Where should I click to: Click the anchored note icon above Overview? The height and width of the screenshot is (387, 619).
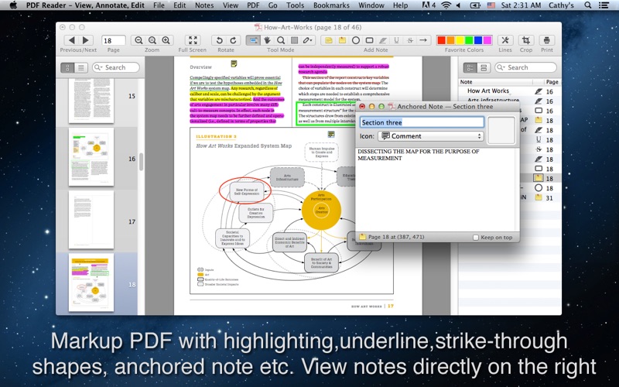tap(234, 63)
